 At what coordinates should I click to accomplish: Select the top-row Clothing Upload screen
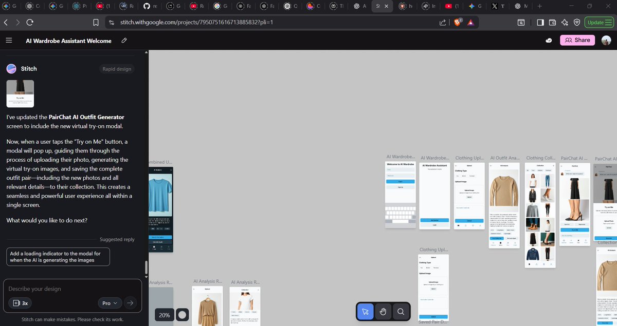pos(469,196)
